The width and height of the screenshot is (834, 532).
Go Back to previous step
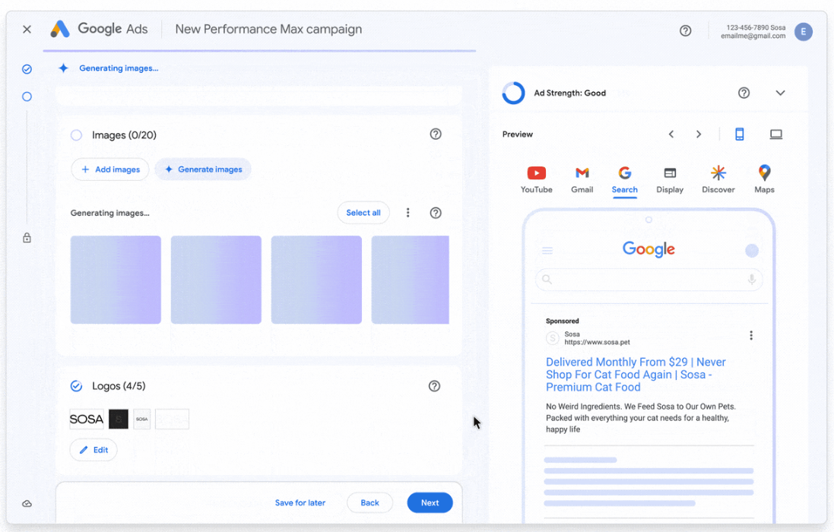point(369,503)
